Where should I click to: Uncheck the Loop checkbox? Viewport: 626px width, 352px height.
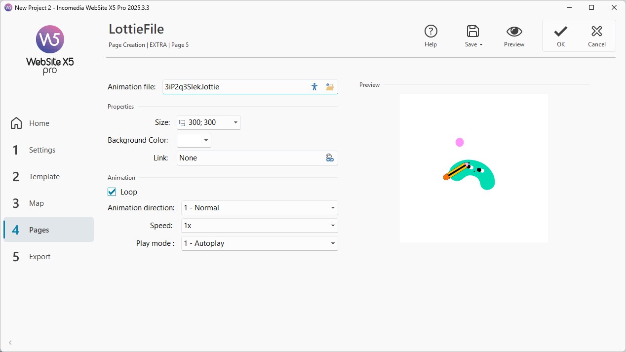(x=112, y=192)
